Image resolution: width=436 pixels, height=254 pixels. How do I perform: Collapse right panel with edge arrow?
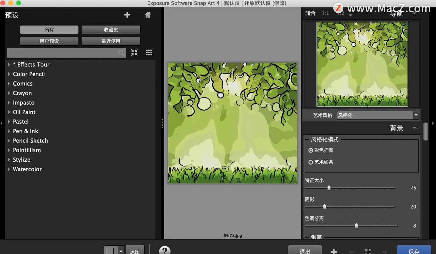click(x=433, y=123)
